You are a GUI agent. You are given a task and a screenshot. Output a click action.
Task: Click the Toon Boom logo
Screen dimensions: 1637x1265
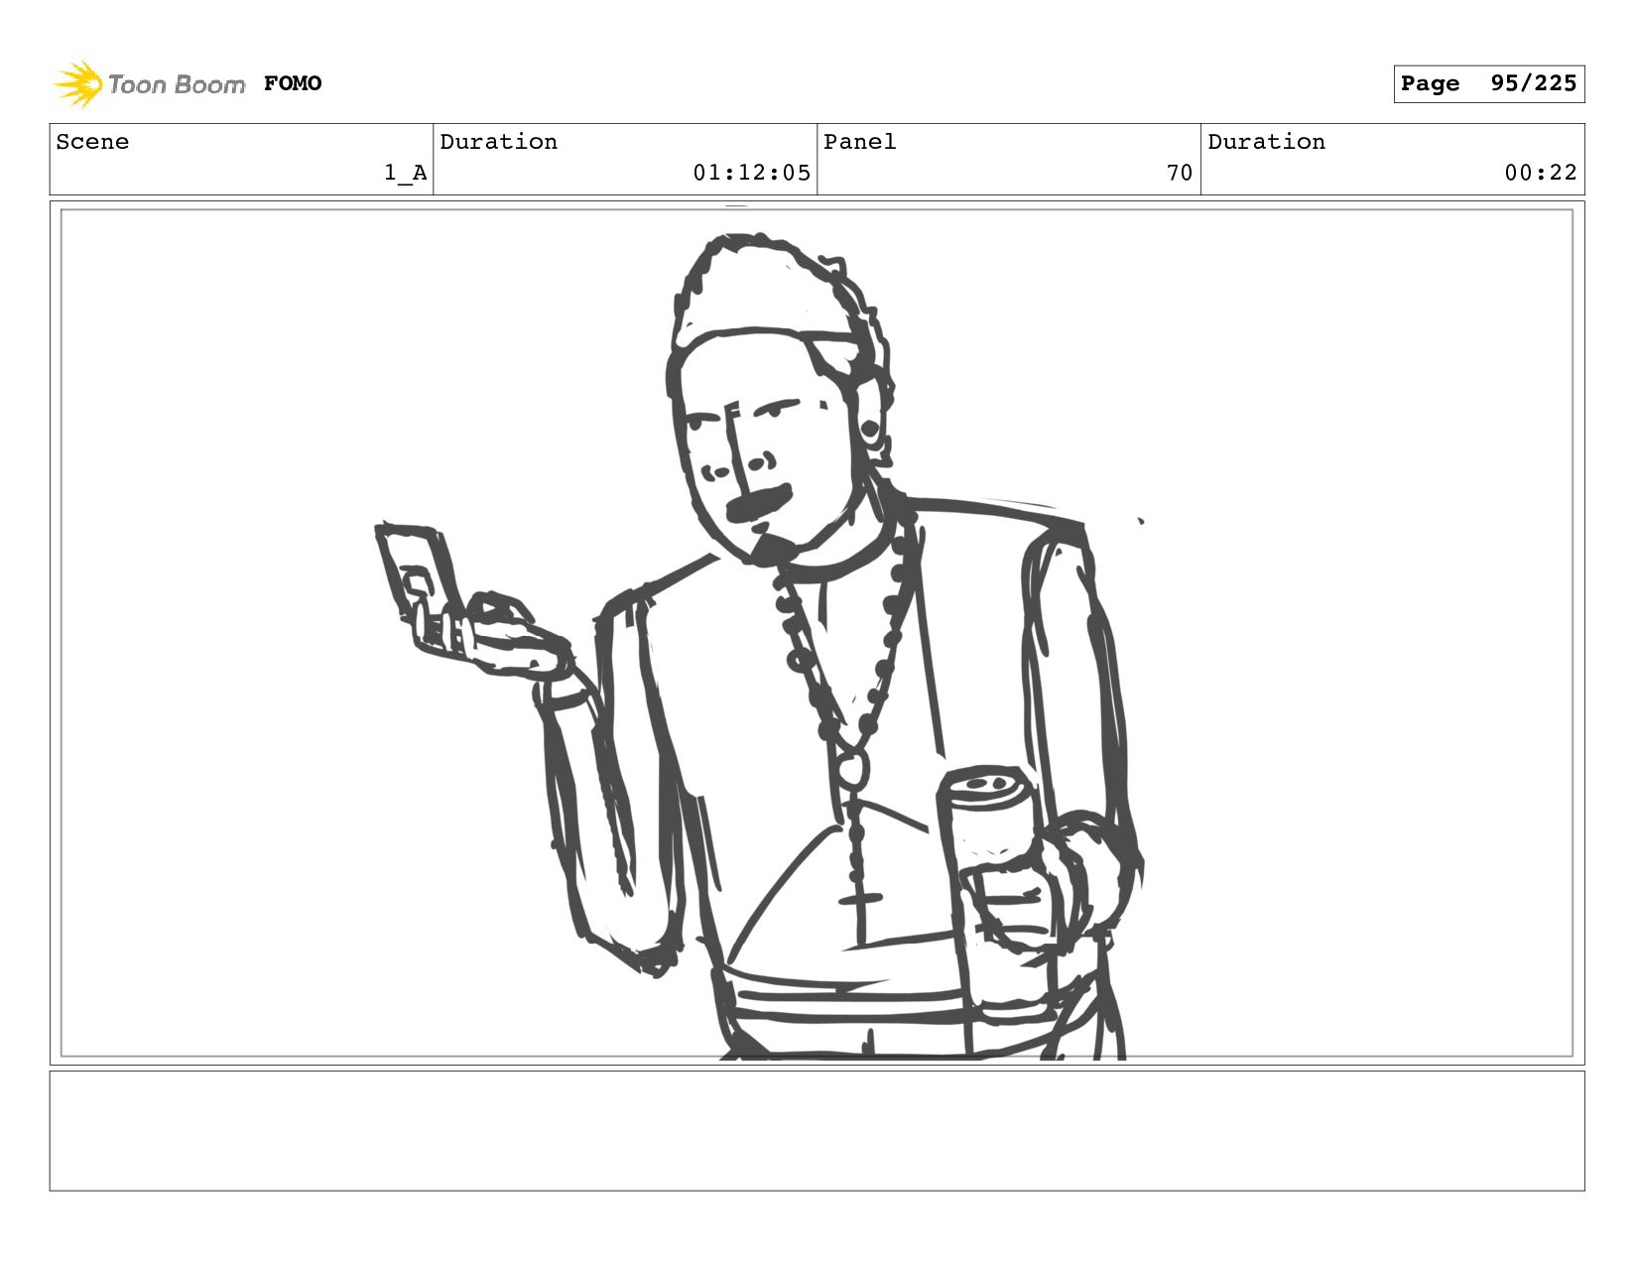pyautogui.click(x=149, y=83)
